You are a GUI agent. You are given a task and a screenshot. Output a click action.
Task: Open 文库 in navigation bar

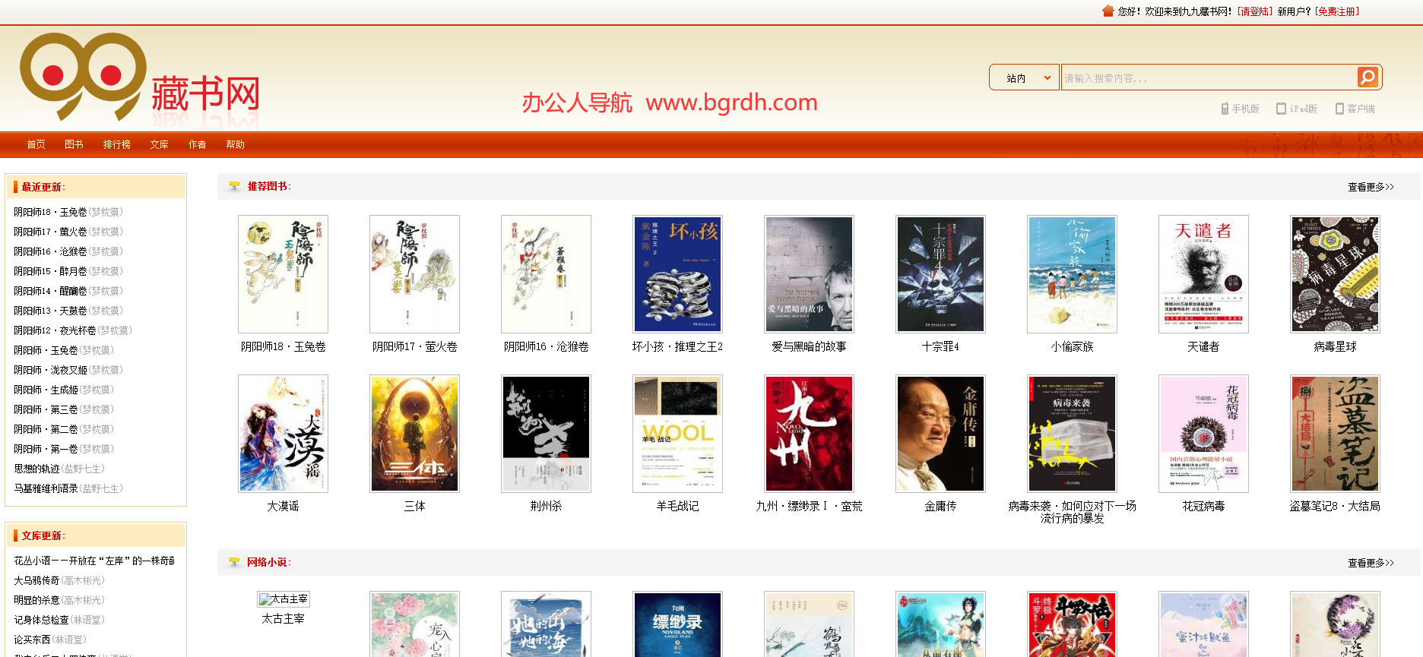[159, 144]
